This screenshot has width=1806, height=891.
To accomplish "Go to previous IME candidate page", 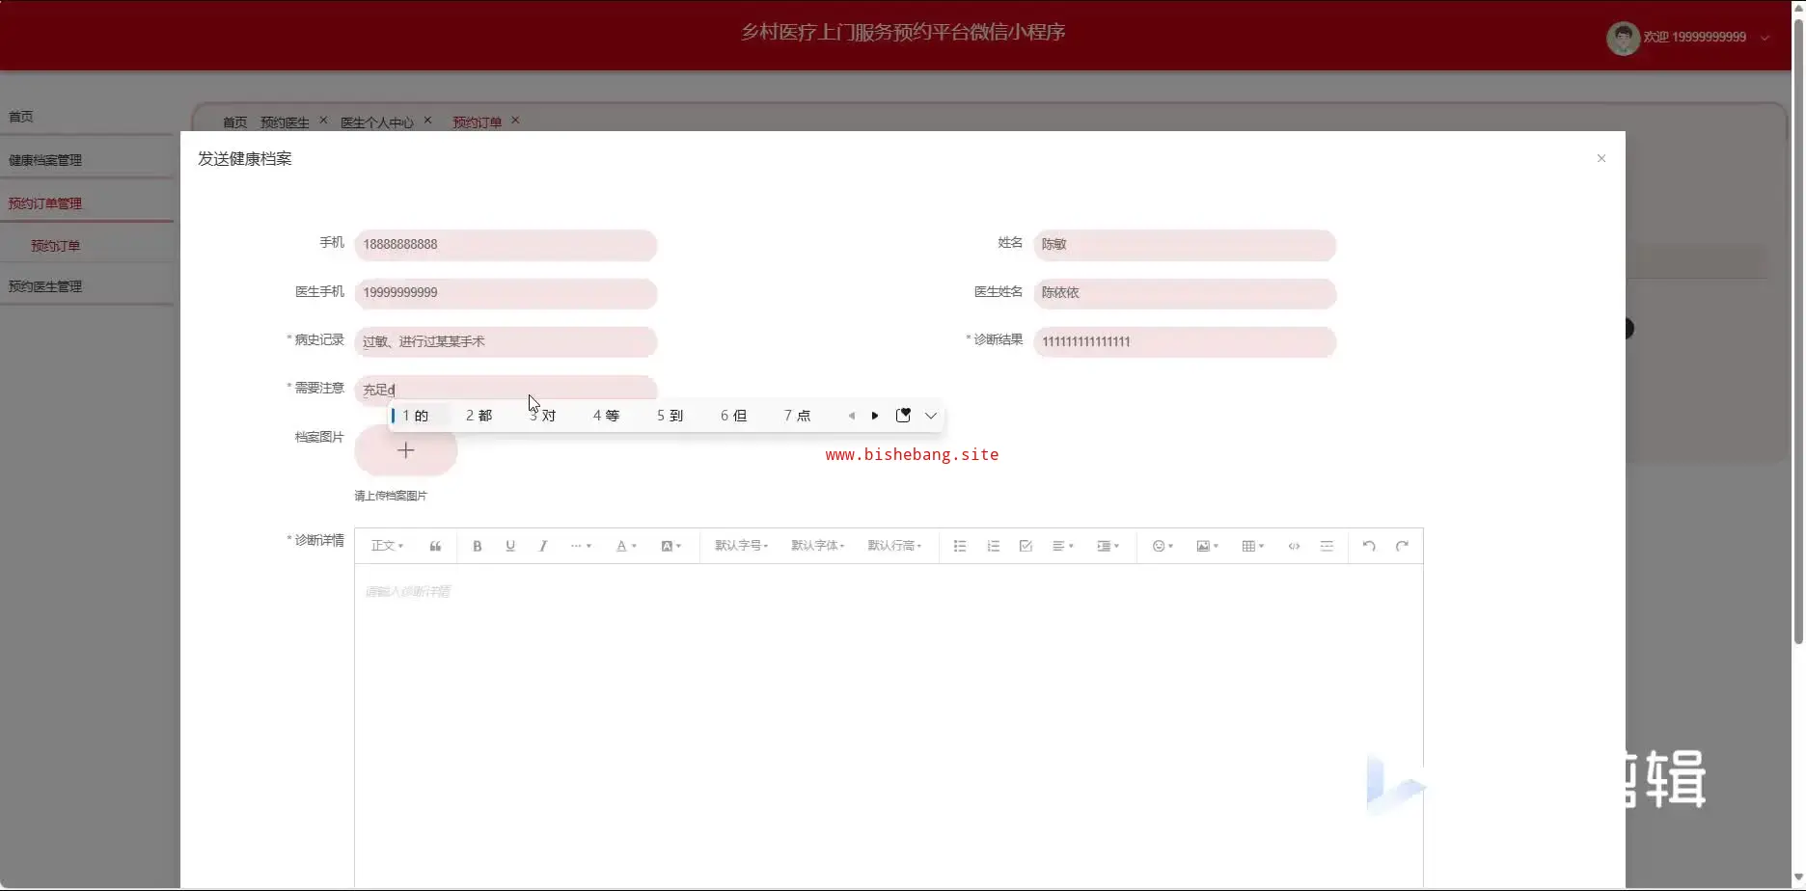I will tap(851, 416).
